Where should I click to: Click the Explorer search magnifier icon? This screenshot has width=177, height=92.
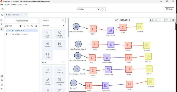tap(36, 26)
